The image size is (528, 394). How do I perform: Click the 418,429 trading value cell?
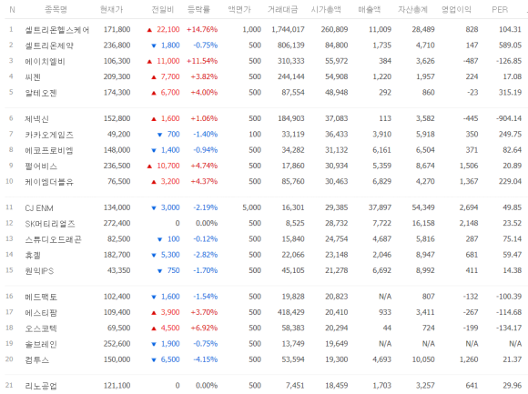[291, 312]
